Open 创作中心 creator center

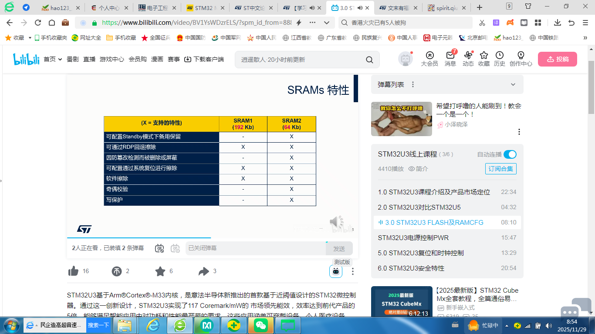(521, 59)
